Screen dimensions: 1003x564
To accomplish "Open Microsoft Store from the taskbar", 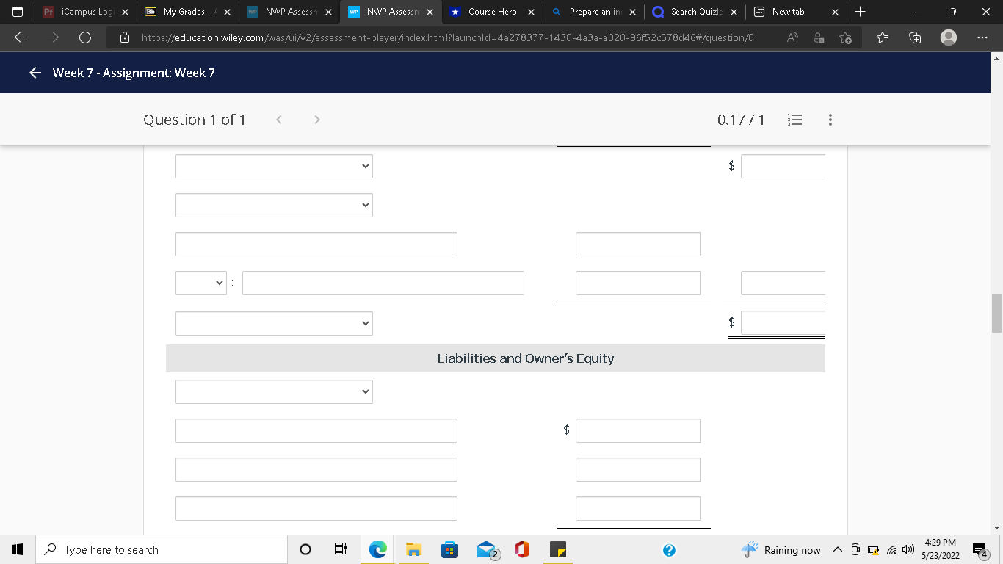I will pos(449,549).
